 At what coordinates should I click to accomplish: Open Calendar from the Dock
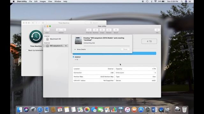60,110
